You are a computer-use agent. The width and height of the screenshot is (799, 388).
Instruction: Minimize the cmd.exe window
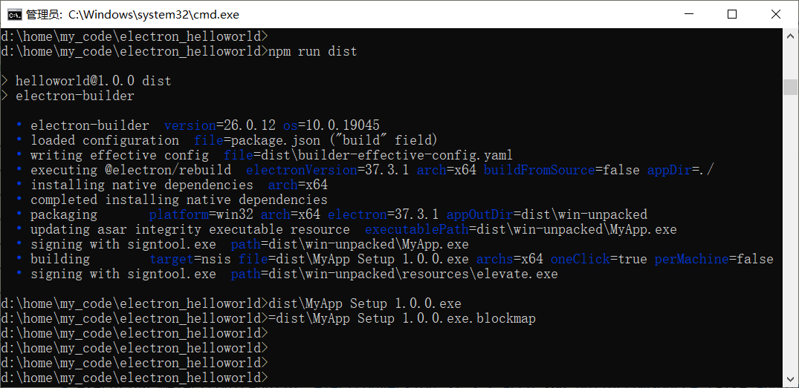(x=697, y=14)
